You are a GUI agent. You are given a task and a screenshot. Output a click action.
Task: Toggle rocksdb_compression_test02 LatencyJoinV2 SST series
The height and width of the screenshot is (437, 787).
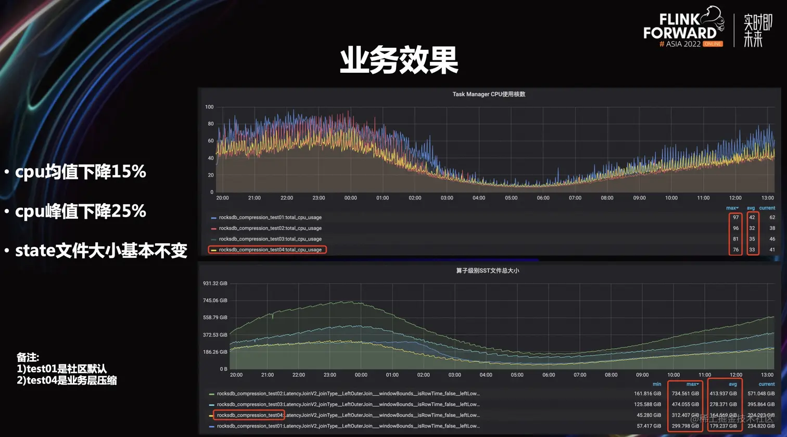coord(348,394)
